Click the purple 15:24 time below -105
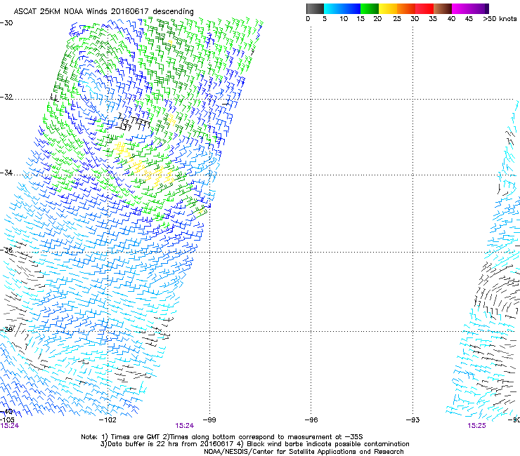Image resolution: width=520 pixels, height=456 pixels. [10, 426]
